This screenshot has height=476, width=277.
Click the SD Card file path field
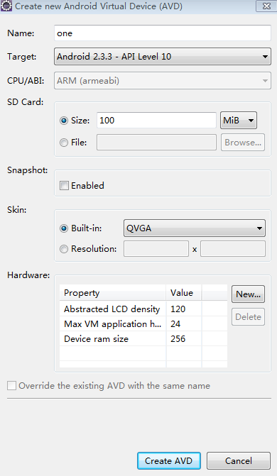coord(156,143)
